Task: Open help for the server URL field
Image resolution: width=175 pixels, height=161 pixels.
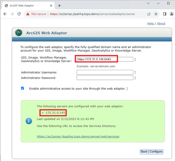Action: click(x=135, y=59)
